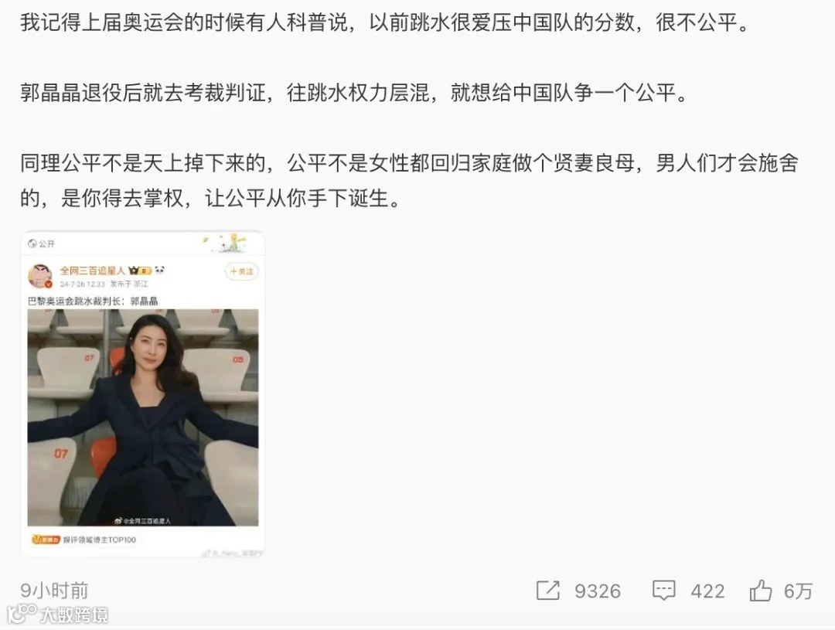
Task: Like the post with thumbs-up icon
Action: click(761, 591)
